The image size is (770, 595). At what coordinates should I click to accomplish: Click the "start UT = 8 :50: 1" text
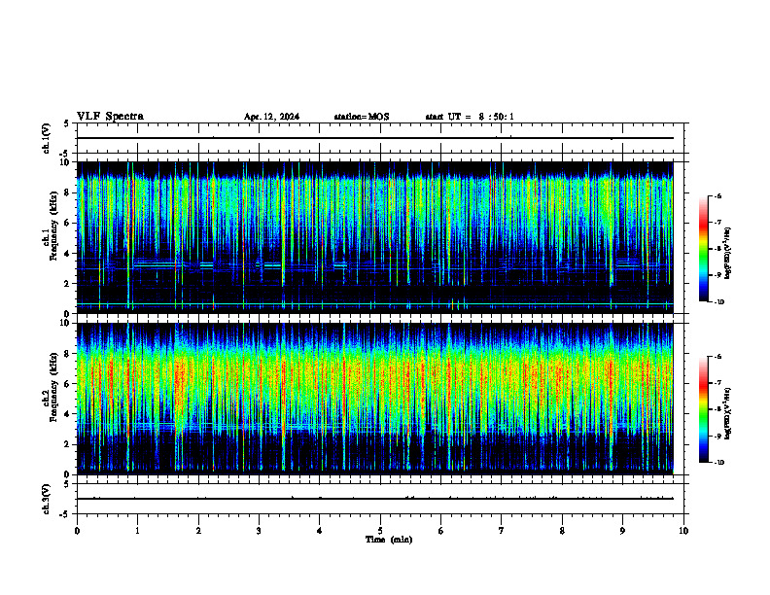tap(470, 117)
